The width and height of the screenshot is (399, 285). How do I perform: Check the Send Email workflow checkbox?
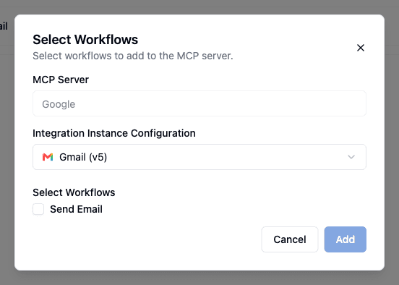click(x=38, y=209)
